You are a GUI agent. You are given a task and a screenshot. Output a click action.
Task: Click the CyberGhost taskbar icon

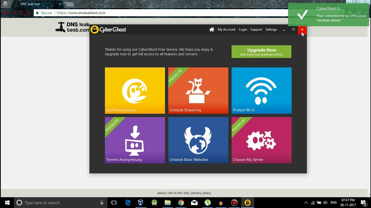click(248, 203)
